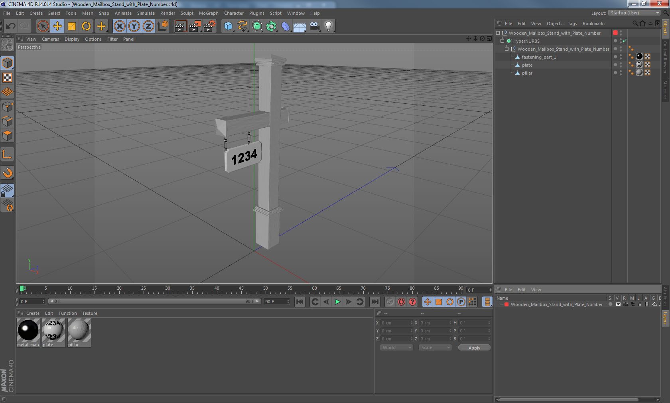The width and height of the screenshot is (670, 403).
Task: Open the Structure side tab
Action: pos(665,89)
